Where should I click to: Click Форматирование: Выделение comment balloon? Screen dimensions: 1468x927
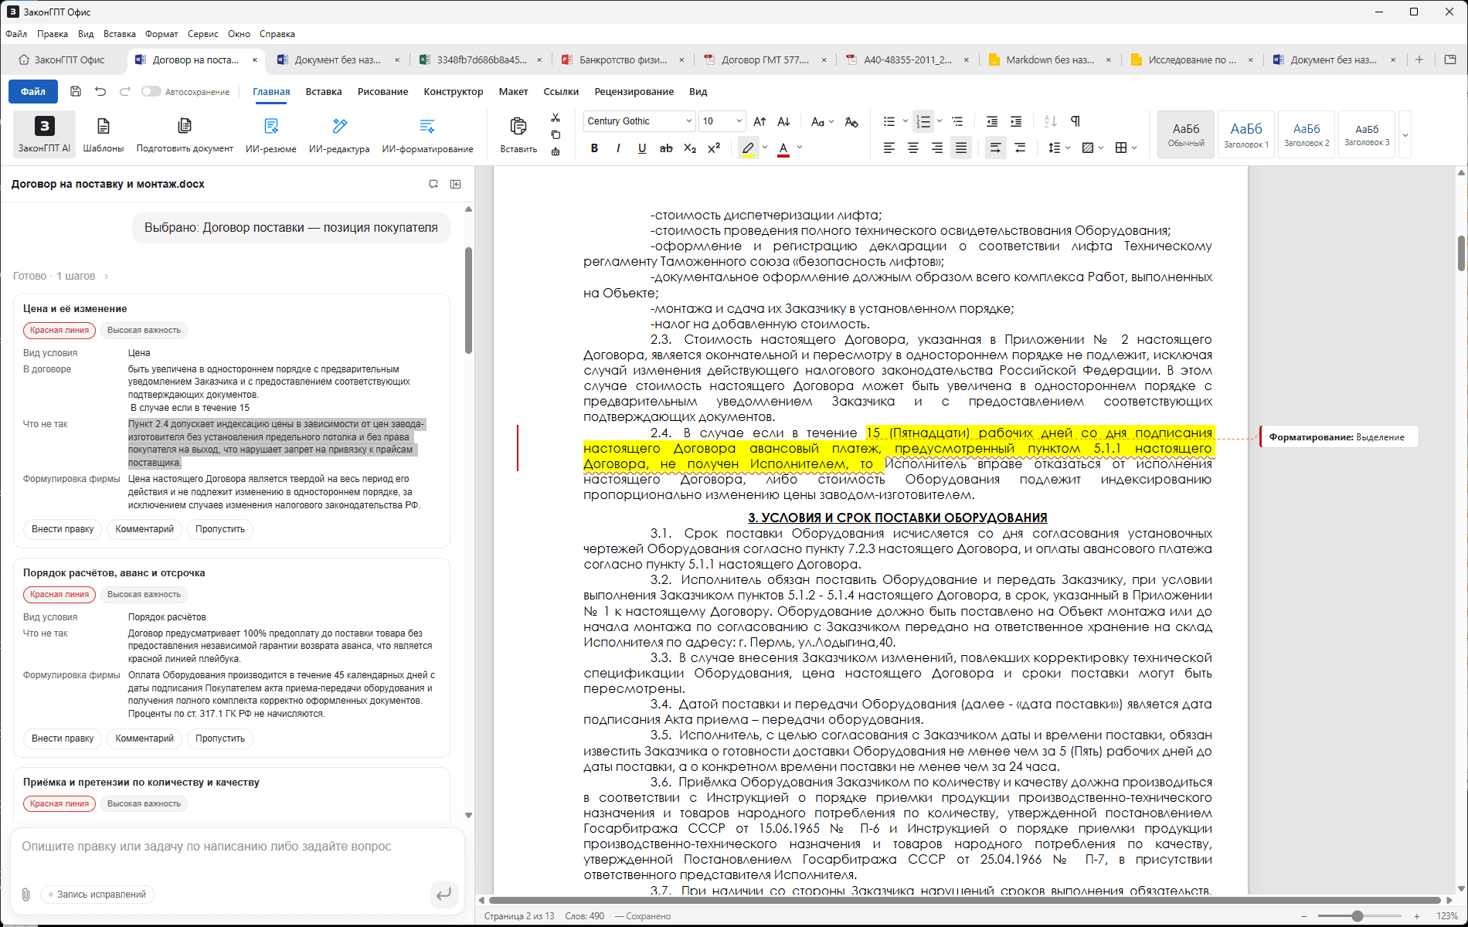coord(1340,436)
